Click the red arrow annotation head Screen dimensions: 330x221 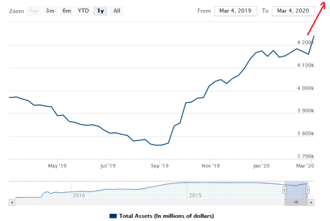[x=324, y=3]
